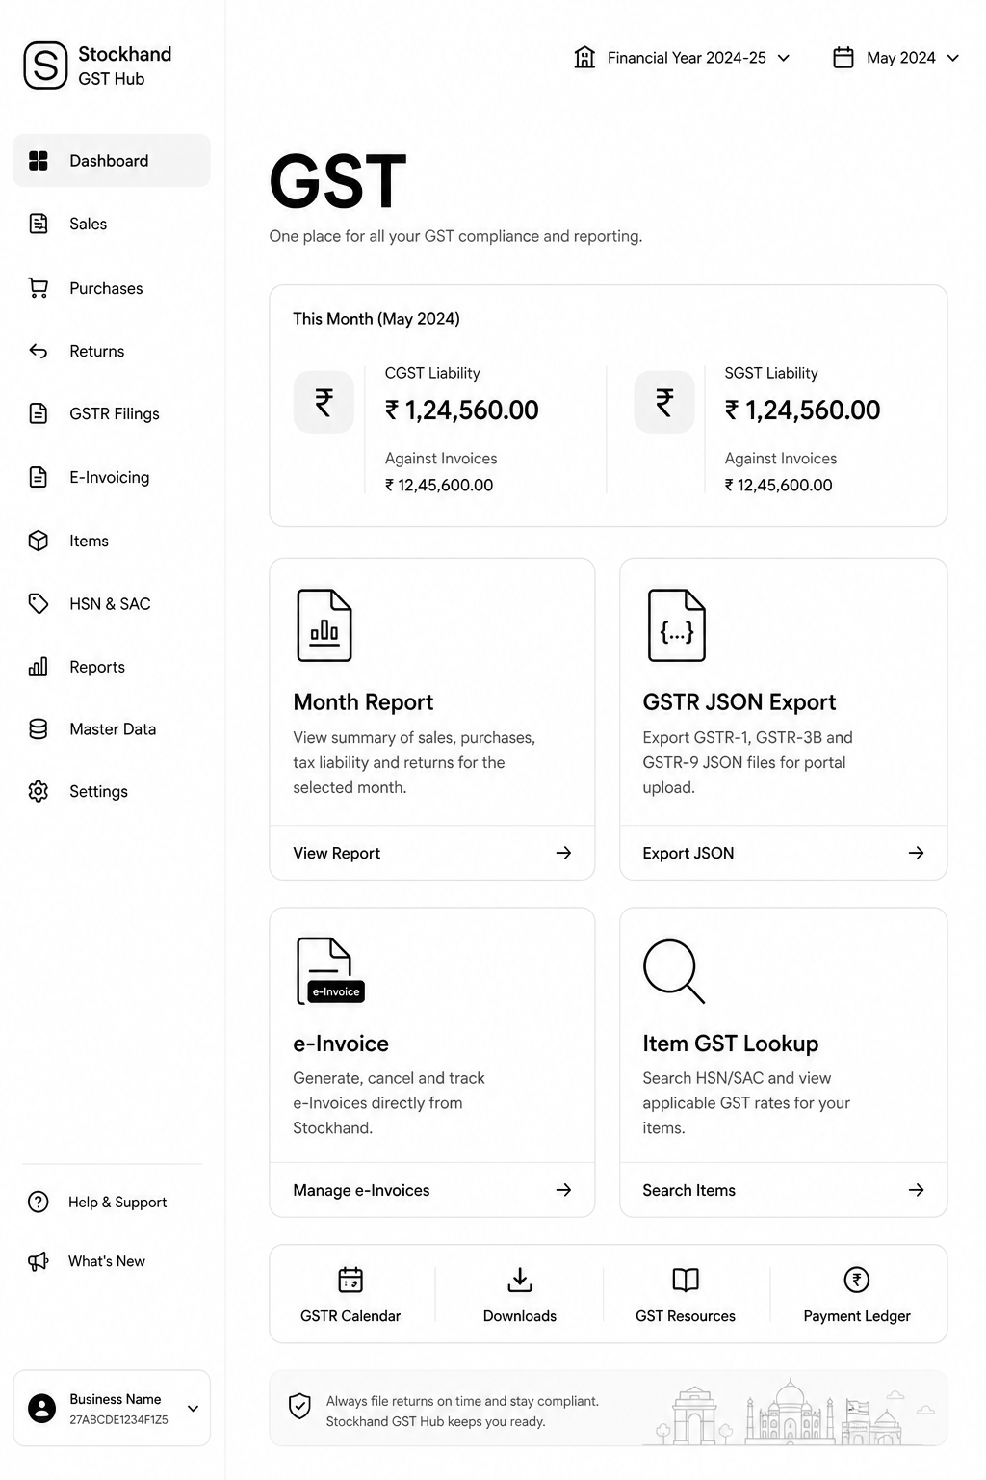Click the GST Resources book icon
986x1480 pixels.
click(686, 1280)
